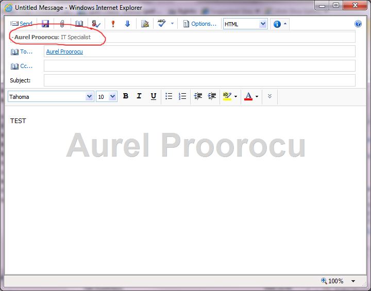
Task: Open highlight color dropdown arrow
Action: point(235,96)
